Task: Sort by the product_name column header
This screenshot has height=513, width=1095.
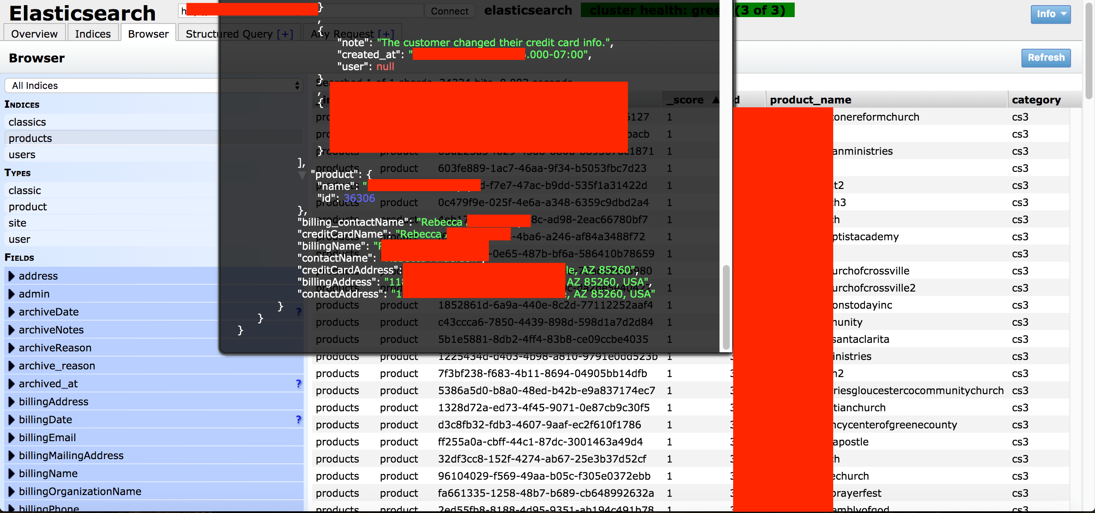Action: point(810,100)
